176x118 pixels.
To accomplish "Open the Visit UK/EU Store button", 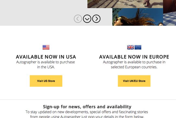I will 134,81.
